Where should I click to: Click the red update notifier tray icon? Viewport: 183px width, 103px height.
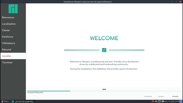(x=153, y=101)
